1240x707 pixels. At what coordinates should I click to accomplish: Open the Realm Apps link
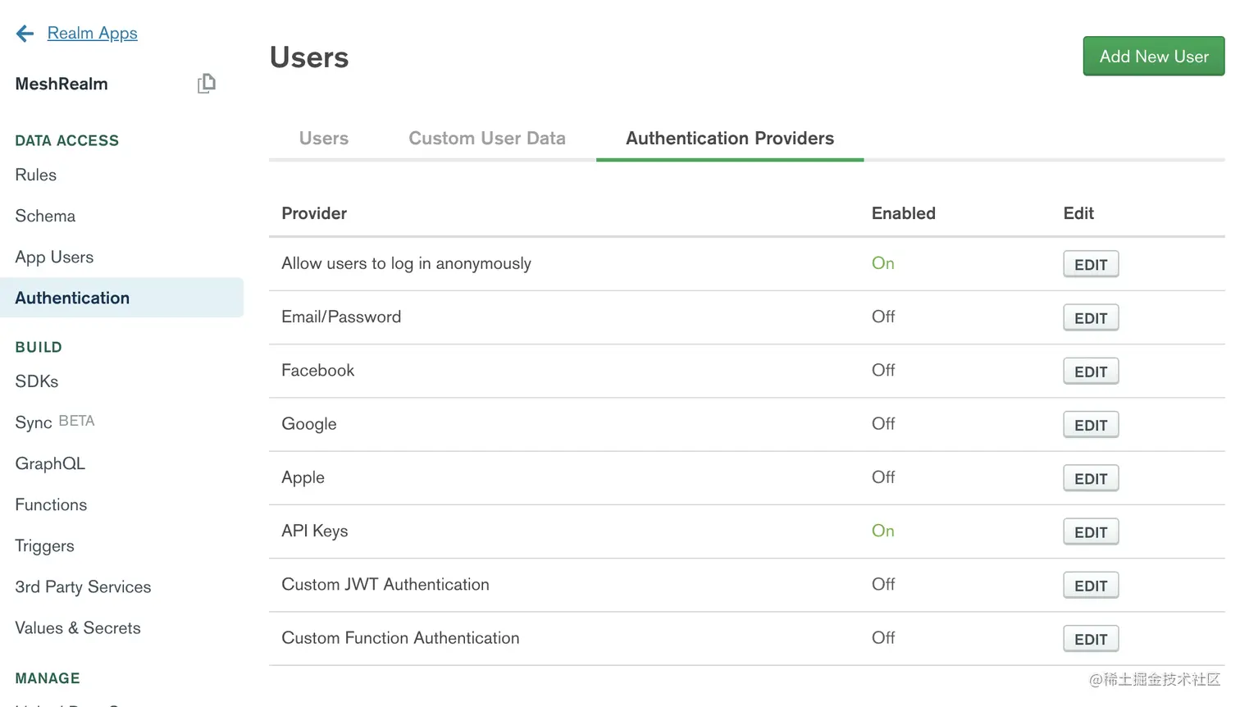click(93, 34)
